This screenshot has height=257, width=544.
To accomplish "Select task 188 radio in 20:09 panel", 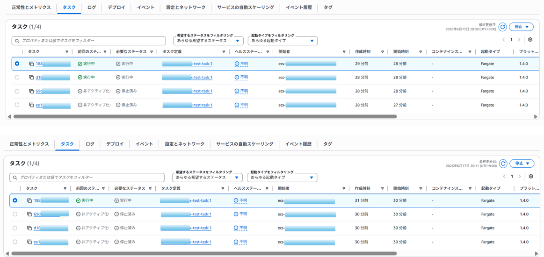I will tap(17, 64).
